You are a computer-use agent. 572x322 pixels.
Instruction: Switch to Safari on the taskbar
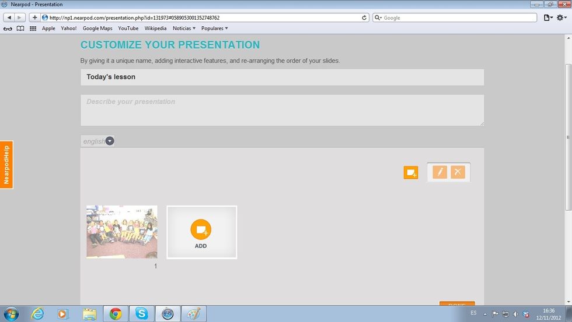[168, 314]
